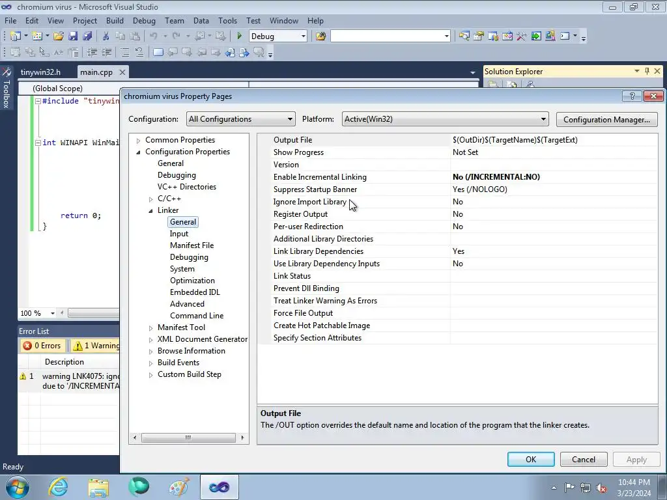
Task: Open Internet Explorer from the taskbar
Action: (x=58, y=487)
